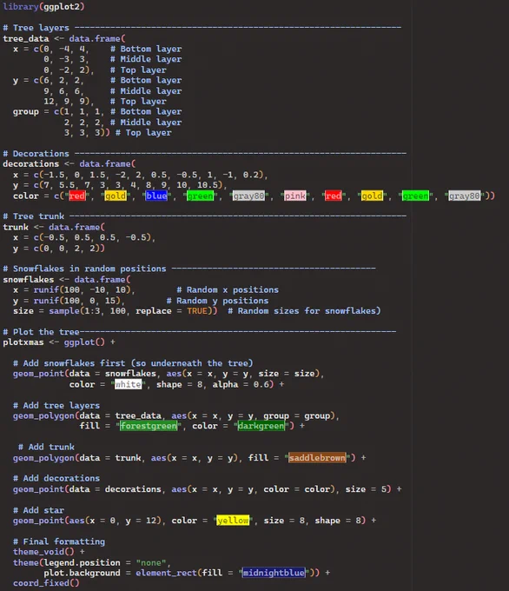Click the "decorations <- data.frame(" line
509x591 pixels.
tap(69, 164)
